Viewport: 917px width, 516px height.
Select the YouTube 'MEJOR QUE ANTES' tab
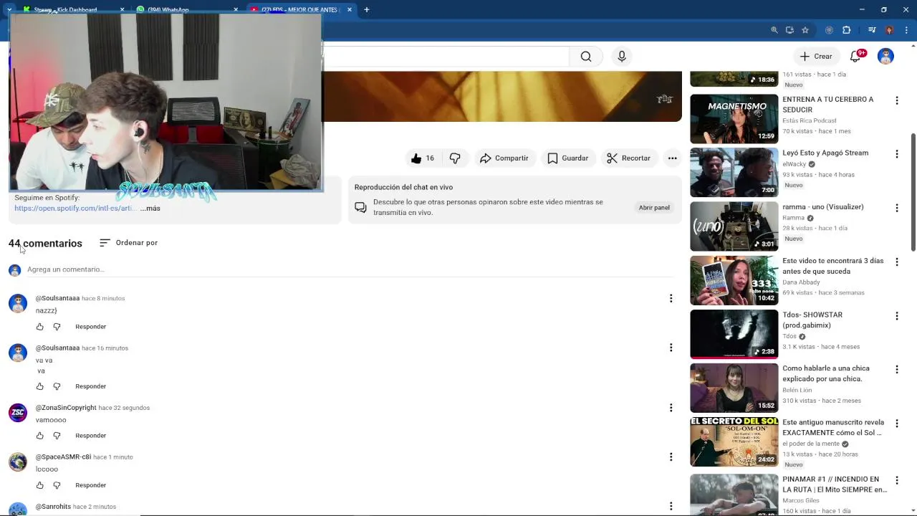299,10
